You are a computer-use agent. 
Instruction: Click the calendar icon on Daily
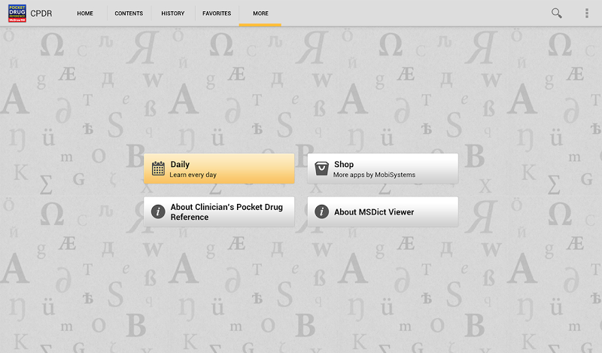[x=158, y=169]
